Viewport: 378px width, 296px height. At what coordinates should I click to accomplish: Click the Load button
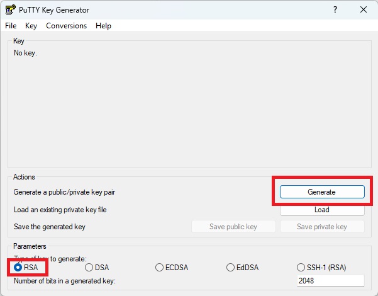pyautogui.click(x=322, y=210)
